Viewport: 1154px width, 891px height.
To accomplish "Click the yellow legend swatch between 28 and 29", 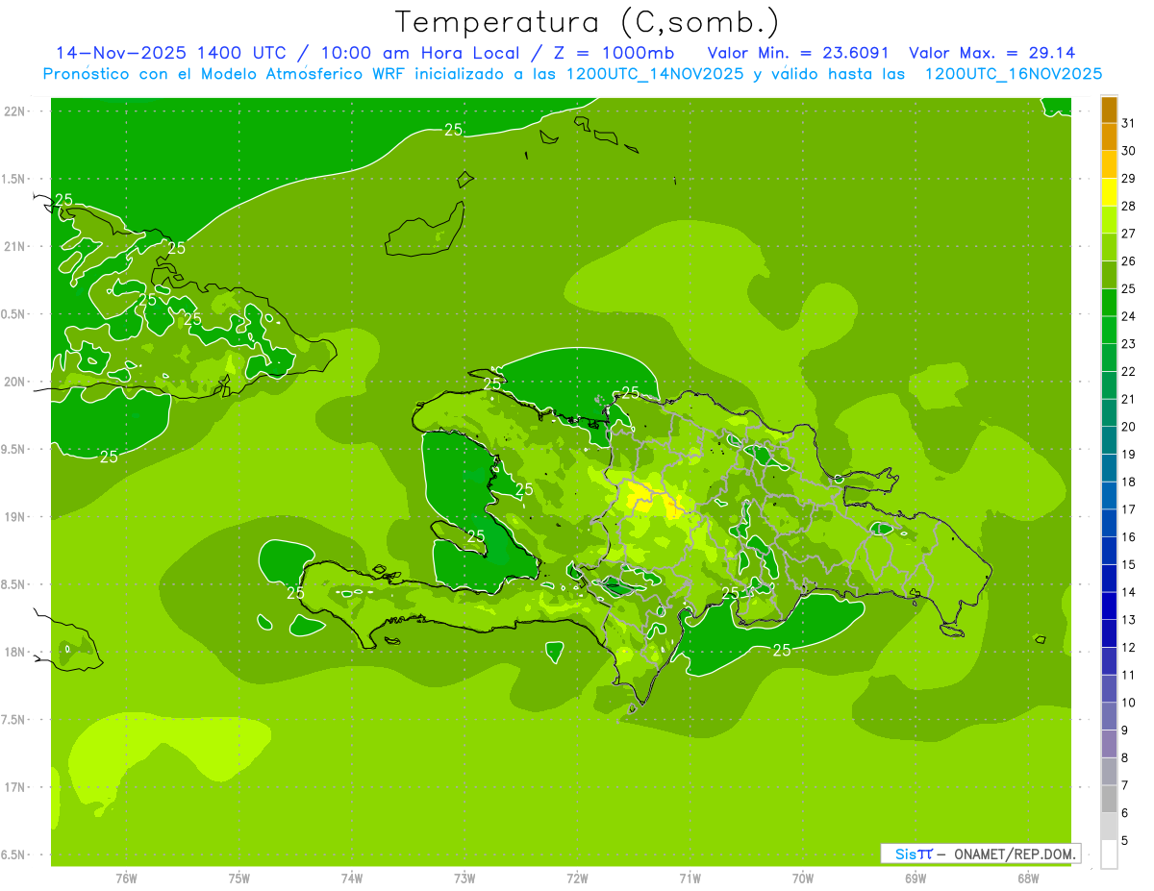I will (x=1109, y=192).
